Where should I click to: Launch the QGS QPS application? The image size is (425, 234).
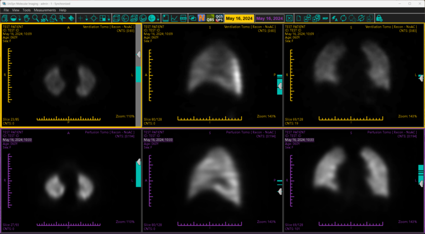click(x=219, y=18)
